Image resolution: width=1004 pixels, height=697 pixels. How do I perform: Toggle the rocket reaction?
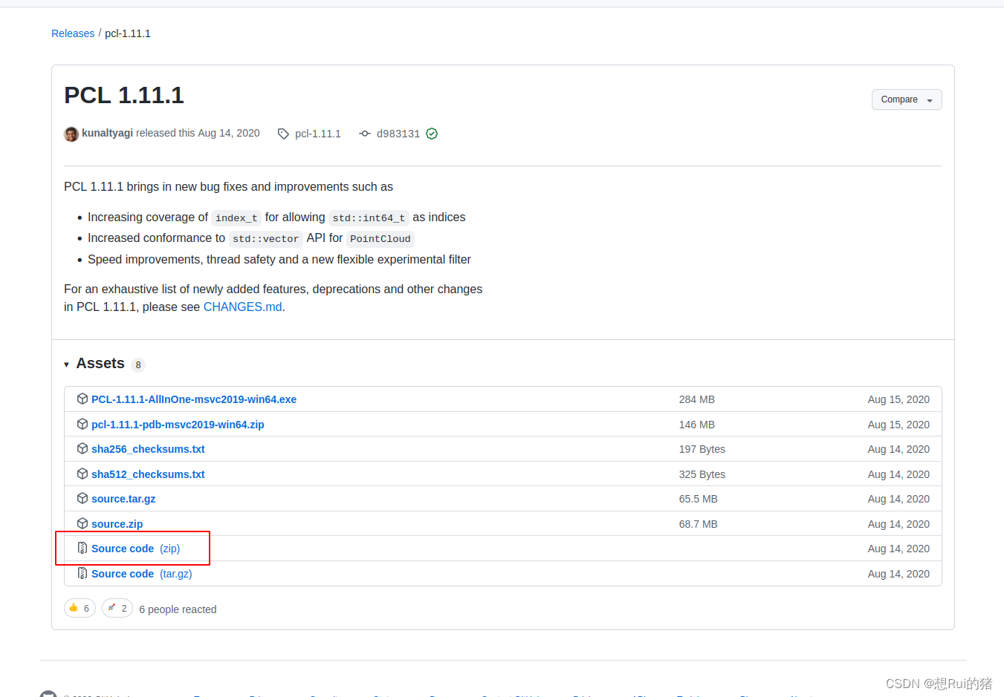click(x=117, y=607)
